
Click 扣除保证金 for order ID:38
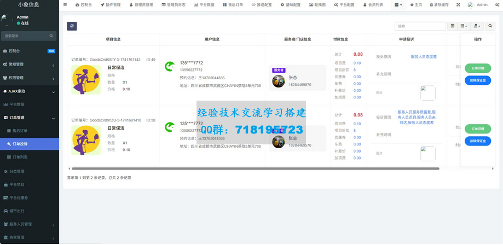coord(478,141)
